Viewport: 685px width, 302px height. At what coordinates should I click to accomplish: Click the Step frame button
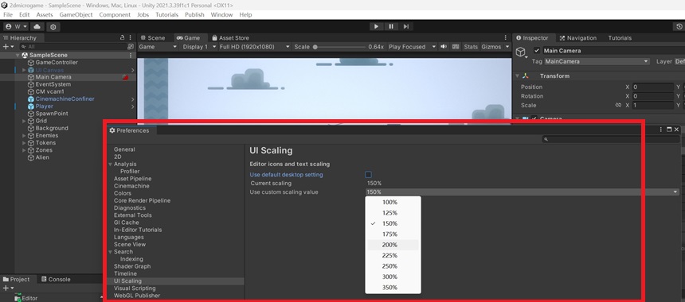pyautogui.click(x=406, y=26)
